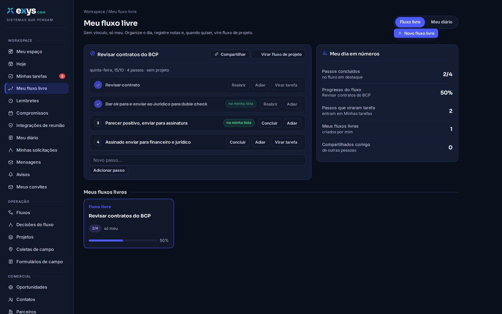
Task: Uncheck the Dar ok para enviar step
Action: coord(98,104)
